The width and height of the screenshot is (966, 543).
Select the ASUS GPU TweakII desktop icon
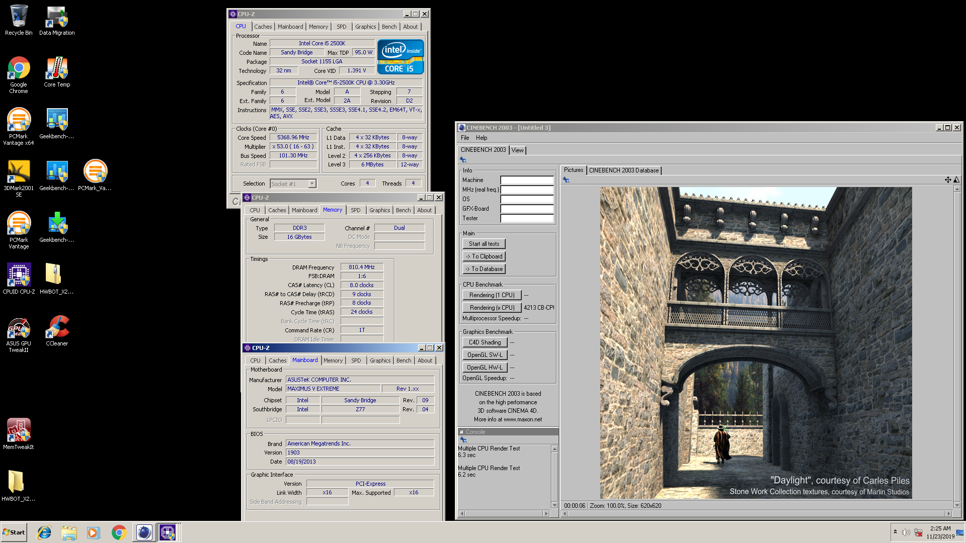point(19,334)
